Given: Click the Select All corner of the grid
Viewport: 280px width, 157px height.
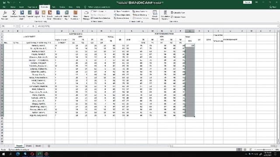Looking at the screenshot, I should pyautogui.click(x=2, y=31).
